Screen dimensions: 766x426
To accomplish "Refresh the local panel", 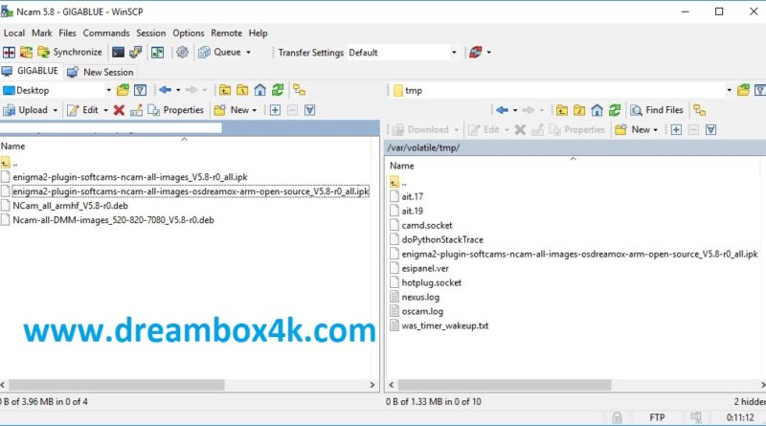I will pos(278,90).
